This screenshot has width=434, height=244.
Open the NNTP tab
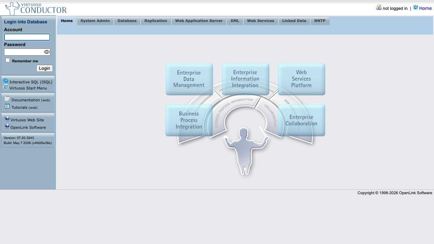click(x=320, y=21)
